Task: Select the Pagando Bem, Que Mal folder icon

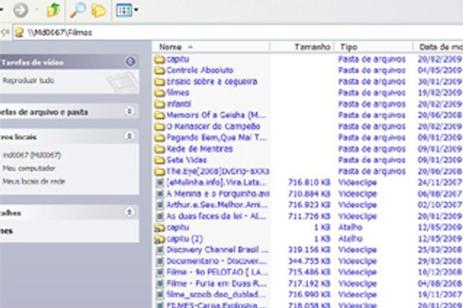Action: point(159,138)
